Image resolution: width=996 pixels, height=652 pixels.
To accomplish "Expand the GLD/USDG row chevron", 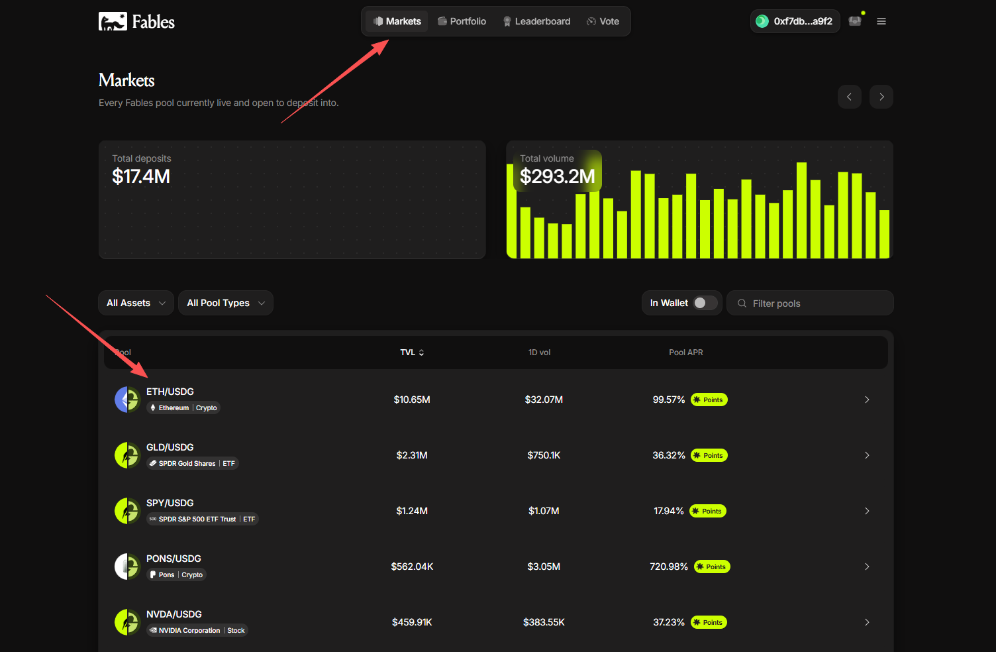I will click(867, 455).
